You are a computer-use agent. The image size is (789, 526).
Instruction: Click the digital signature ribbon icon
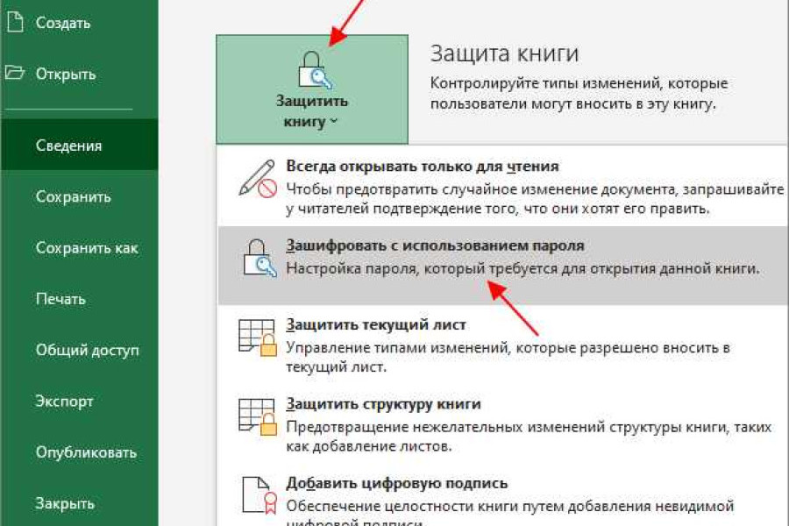258,497
